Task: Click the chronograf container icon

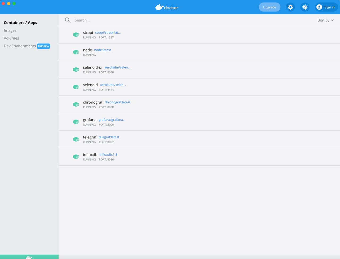Action: coord(76,104)
